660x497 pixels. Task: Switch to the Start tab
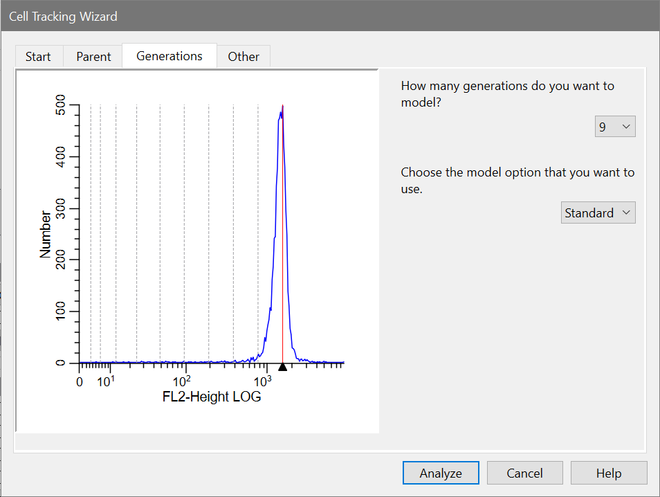pyautogui.click(x=38, y=57)
